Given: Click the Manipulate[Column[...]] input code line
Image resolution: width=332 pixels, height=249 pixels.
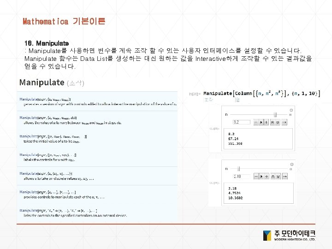Looking at the screenshot, I should pyautogui.click(x=262, y=93).
